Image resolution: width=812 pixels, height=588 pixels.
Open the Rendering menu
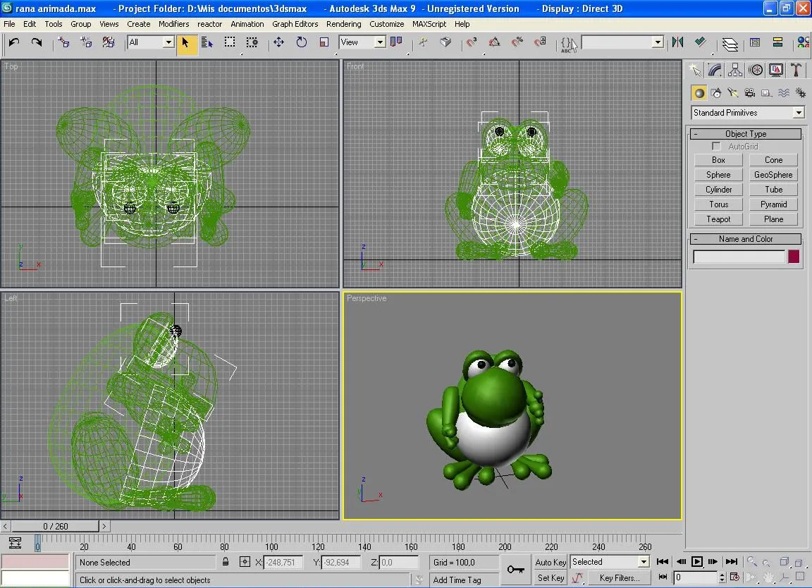point(344,23)
